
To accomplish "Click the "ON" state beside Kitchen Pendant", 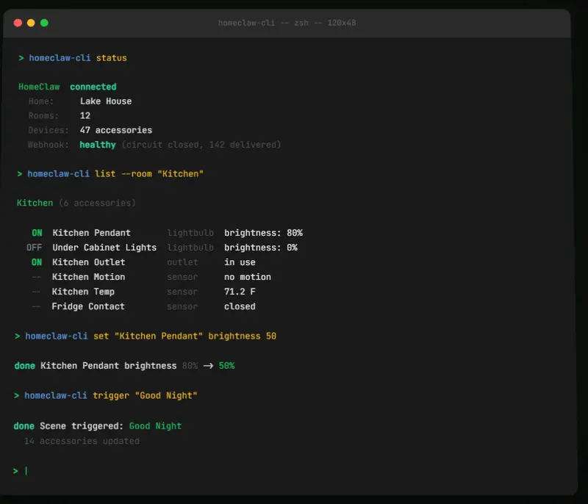I will (x=37, y=233).
